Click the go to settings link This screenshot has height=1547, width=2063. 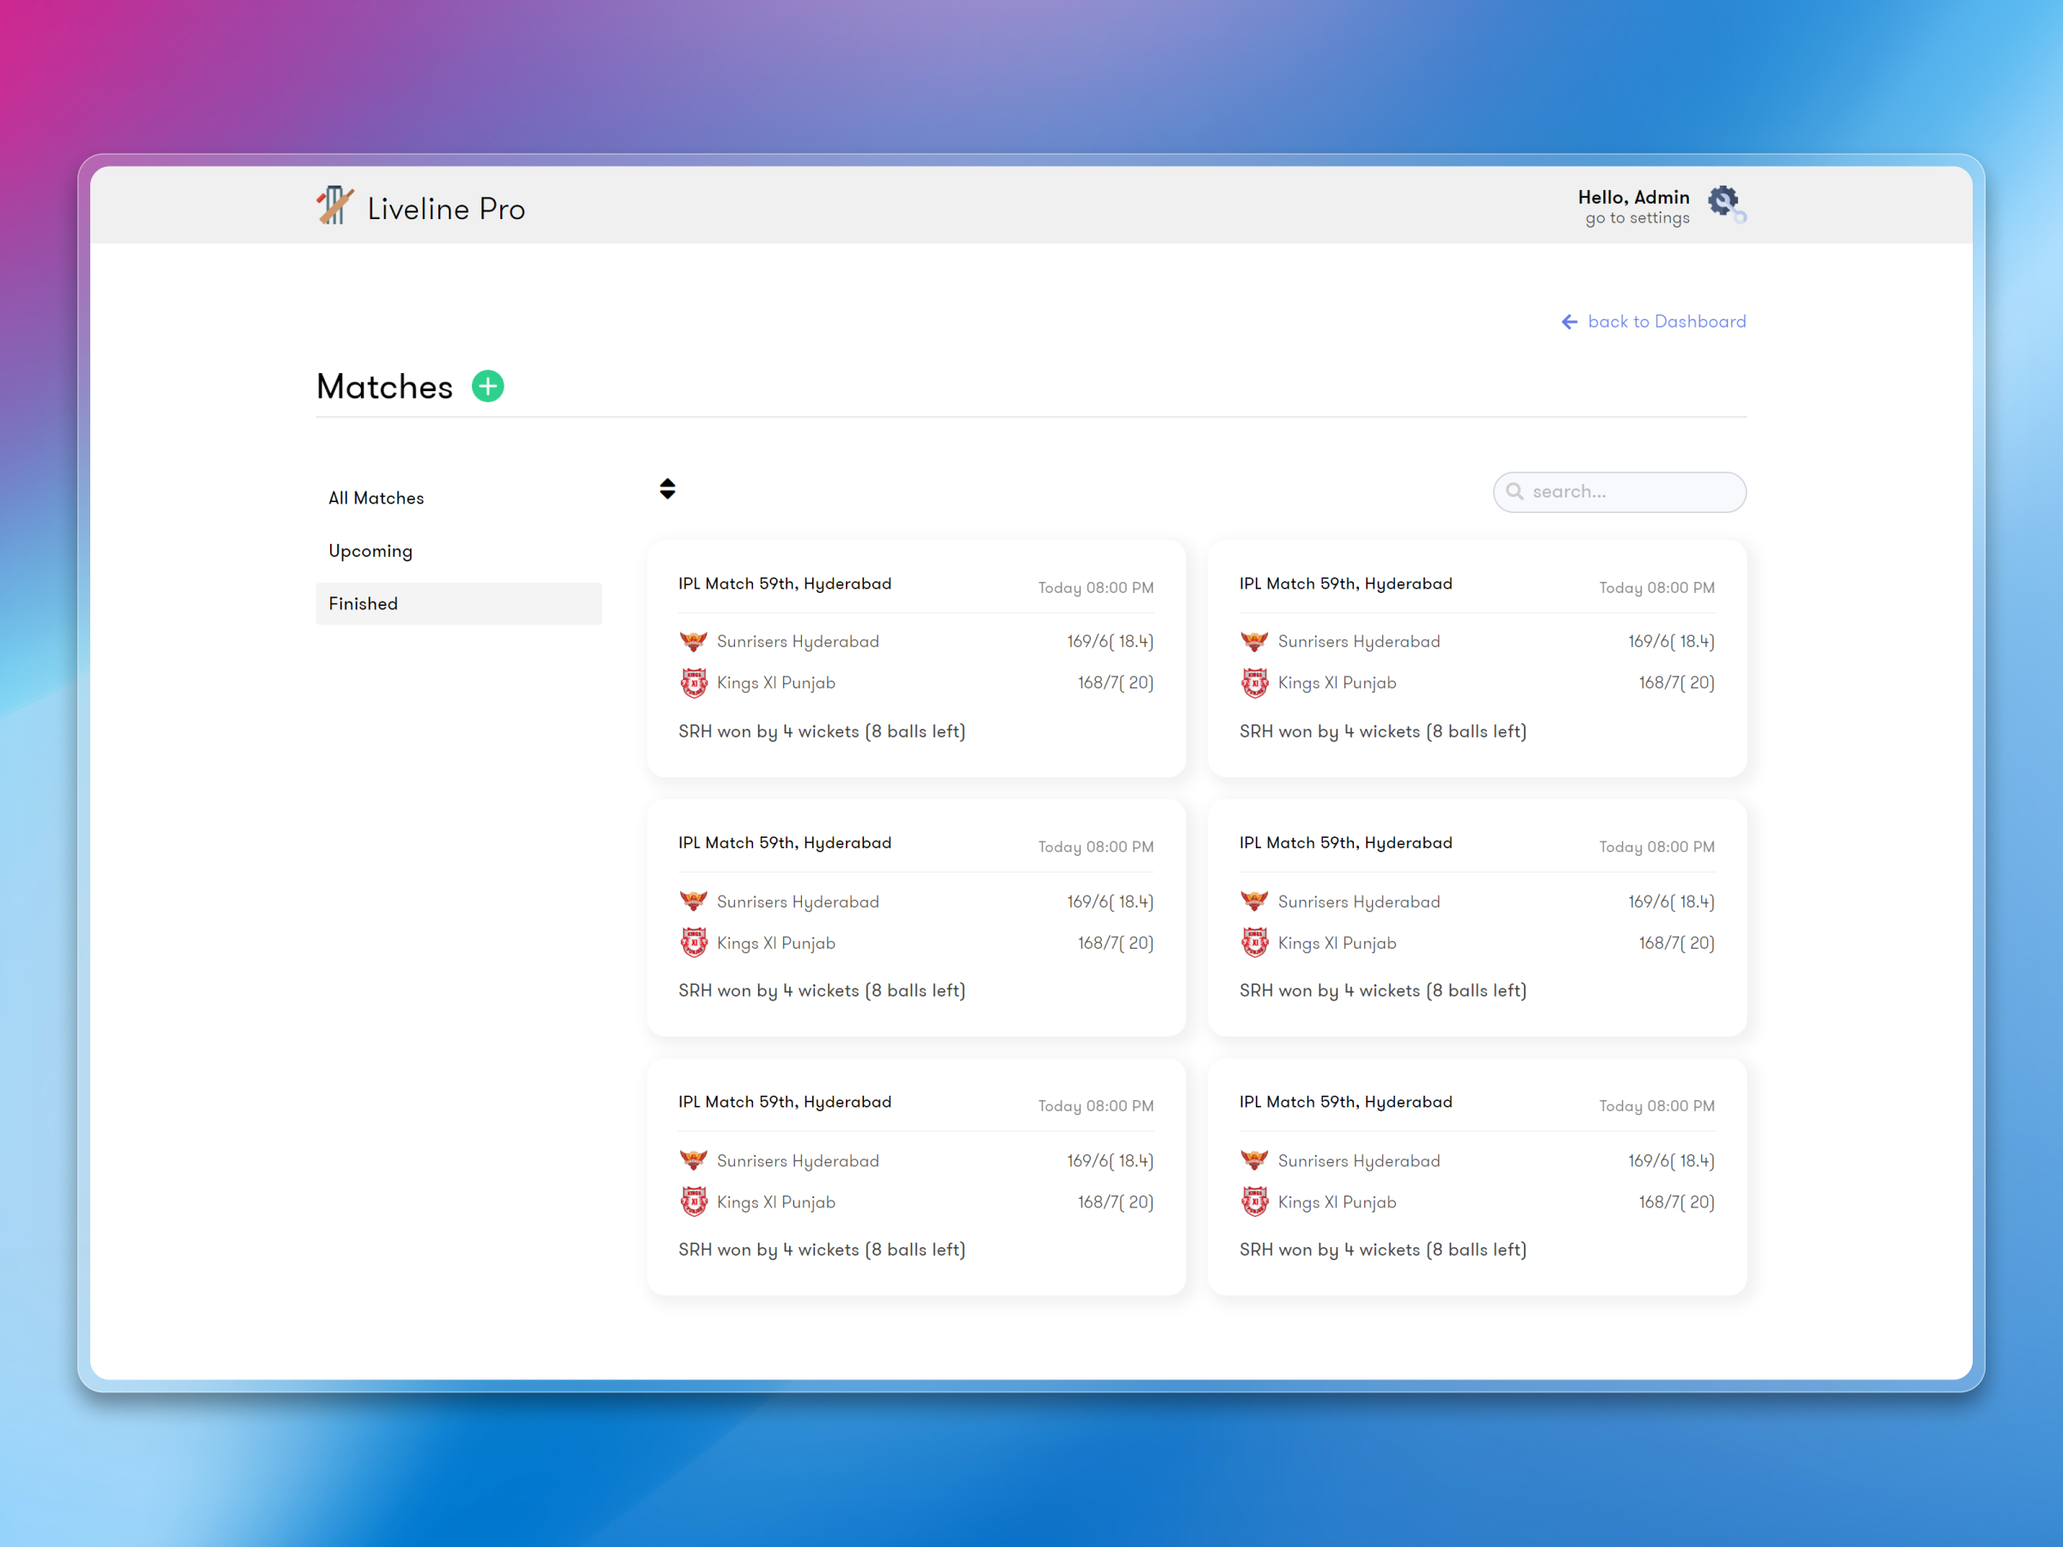tap(1637, 218)
